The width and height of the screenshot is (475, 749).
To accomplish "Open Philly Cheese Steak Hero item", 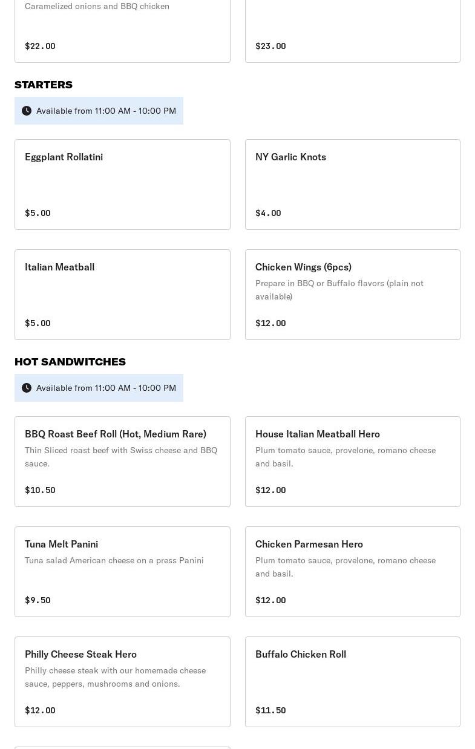I will [x=122, y=682].
